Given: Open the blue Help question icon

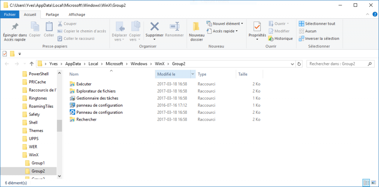Looking at the screenshot, I should click(375, 14).
